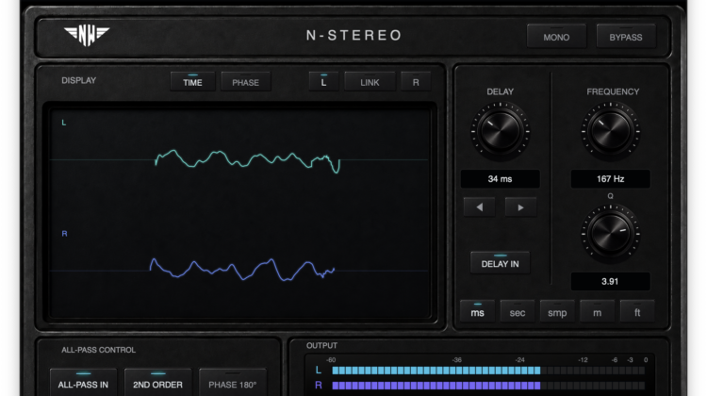The width and height of the screenshot is (707, 396).
Task: Click the -12 meter scale mark
Action: [583, 360]
